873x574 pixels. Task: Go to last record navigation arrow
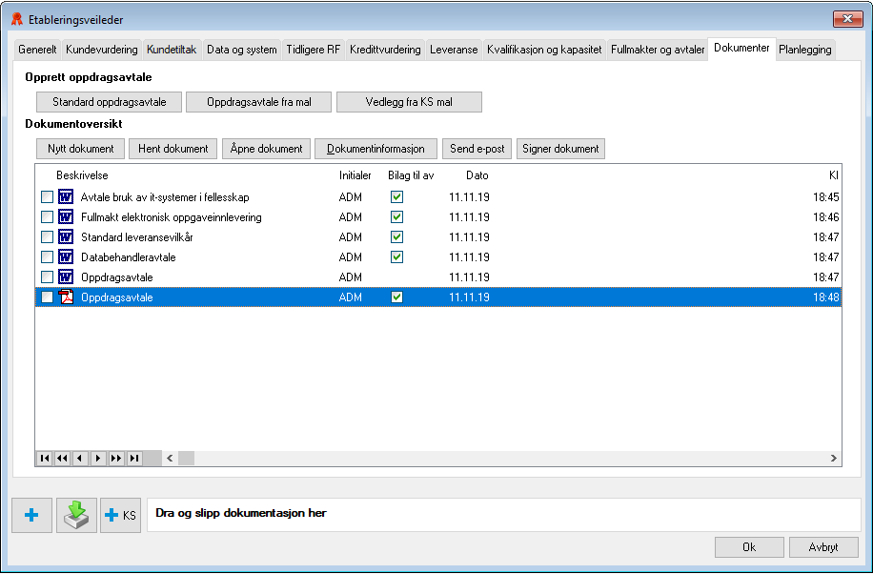coord(134,458)
